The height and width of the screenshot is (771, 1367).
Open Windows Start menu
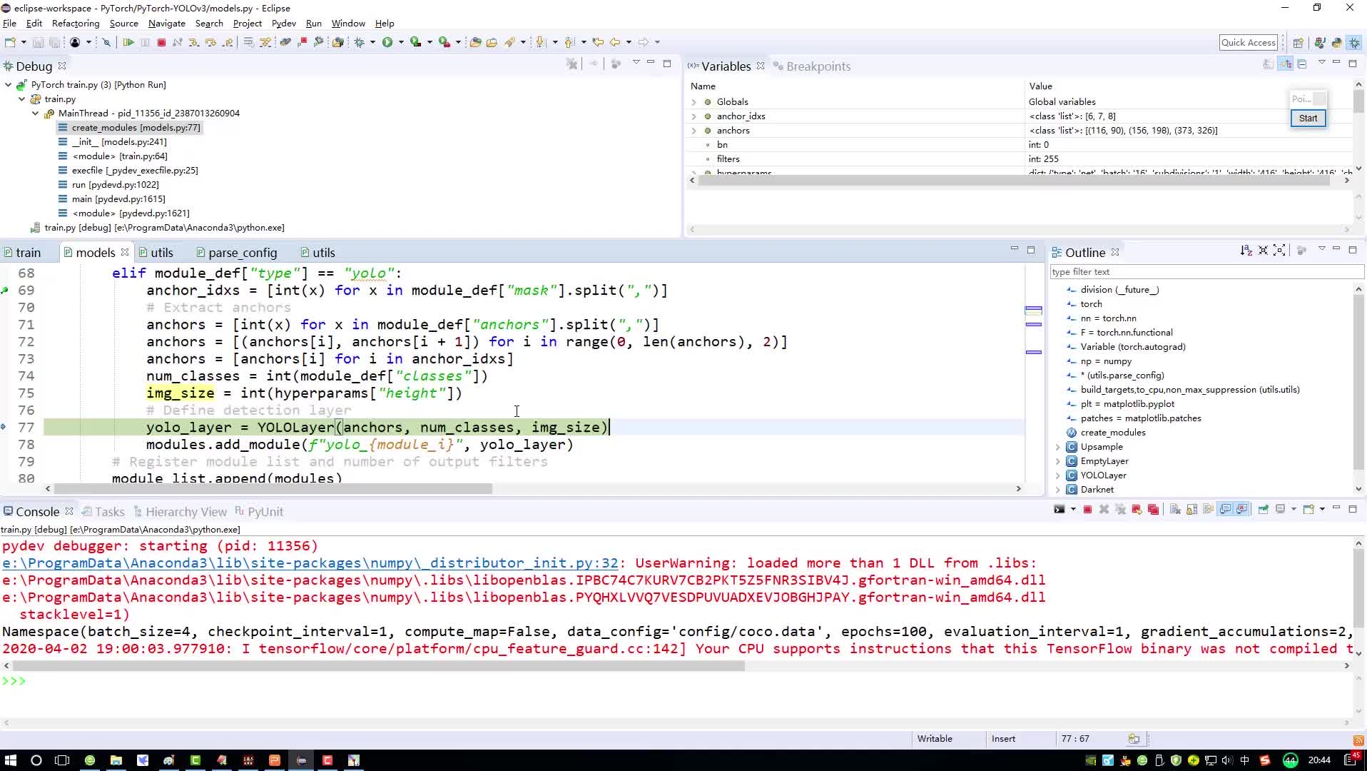pos(10,760)
